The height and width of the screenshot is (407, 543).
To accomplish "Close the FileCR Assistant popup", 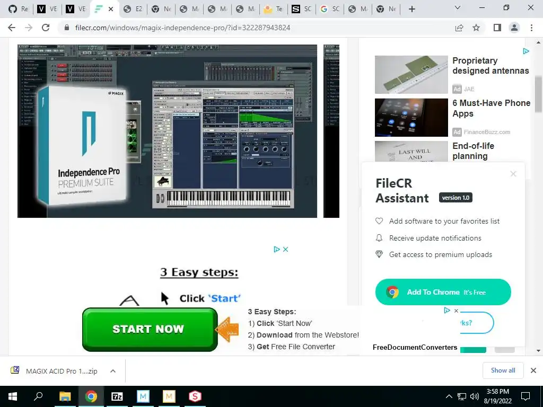I will coord(513,174).
